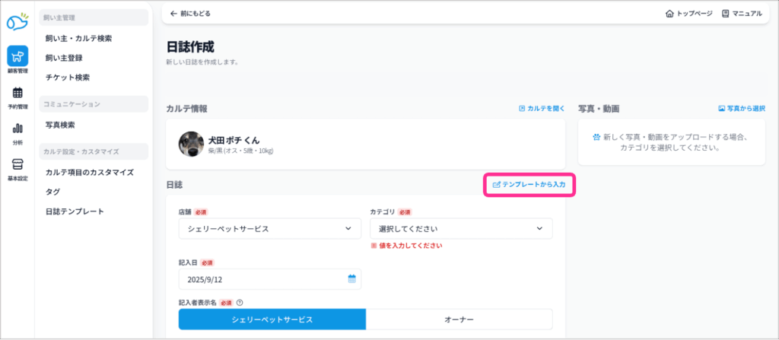
Task: Click 前にもどる back link
Action: point(190,14)
